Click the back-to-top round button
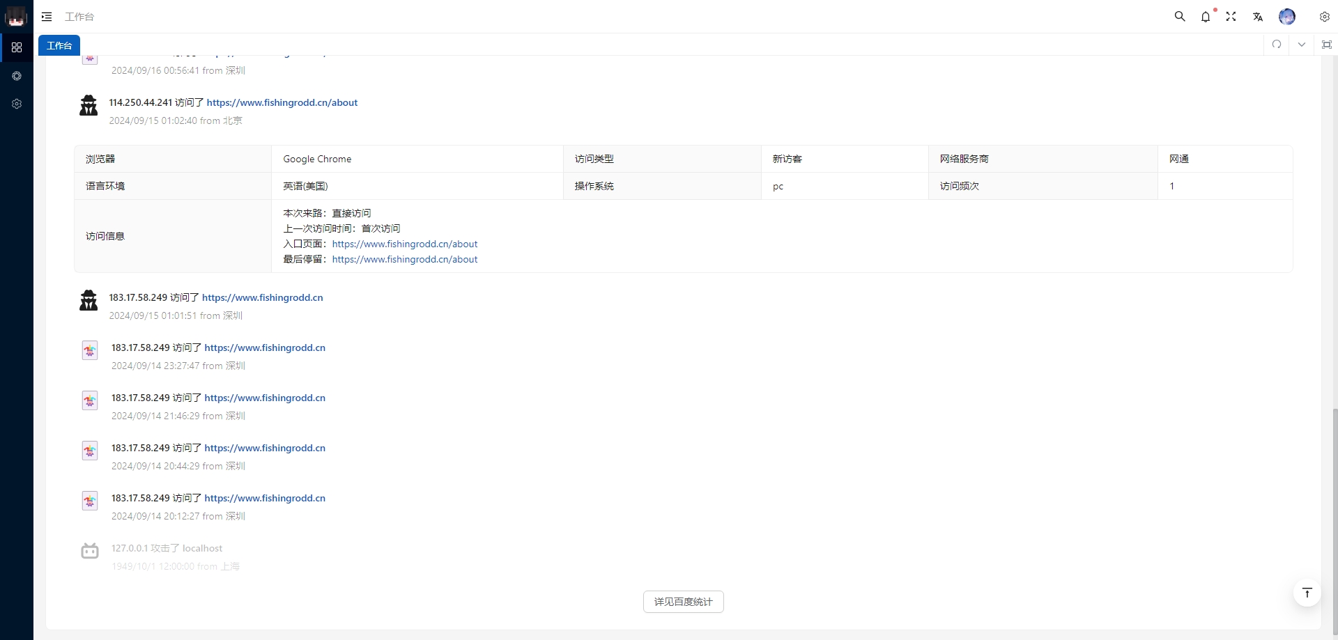This screenshot has width=1338, height=640. 1307,593
